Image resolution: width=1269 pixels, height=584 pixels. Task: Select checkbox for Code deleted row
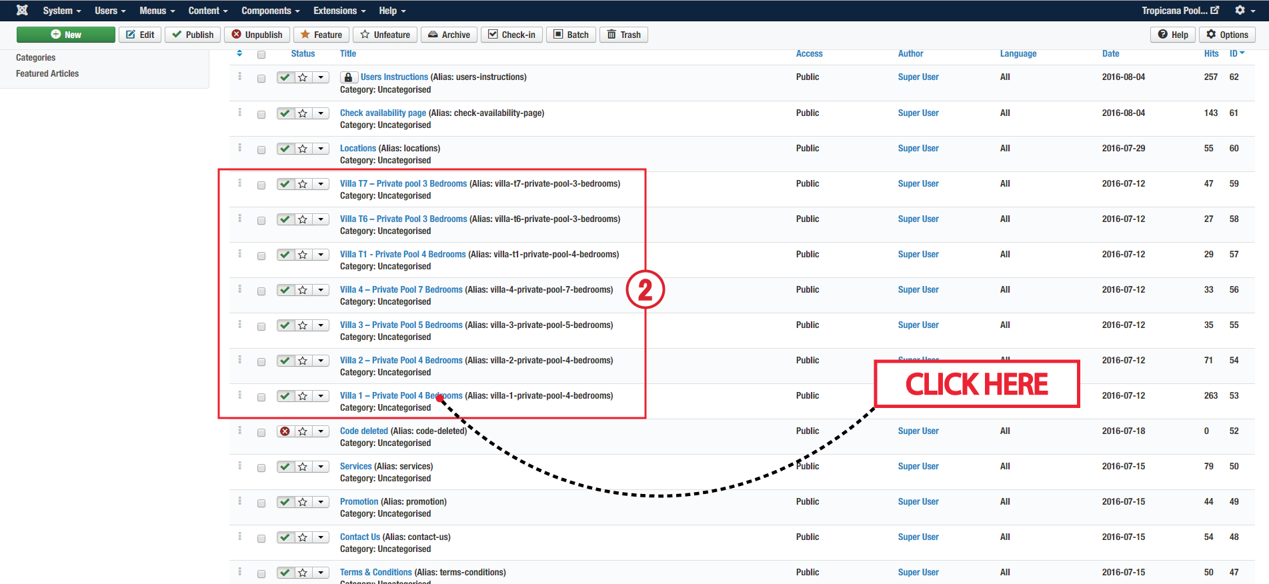pos(261,433)
